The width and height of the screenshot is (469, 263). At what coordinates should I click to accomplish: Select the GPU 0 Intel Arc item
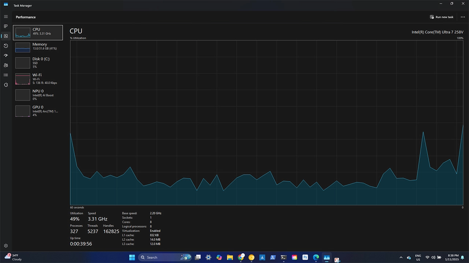click(38, 111)
